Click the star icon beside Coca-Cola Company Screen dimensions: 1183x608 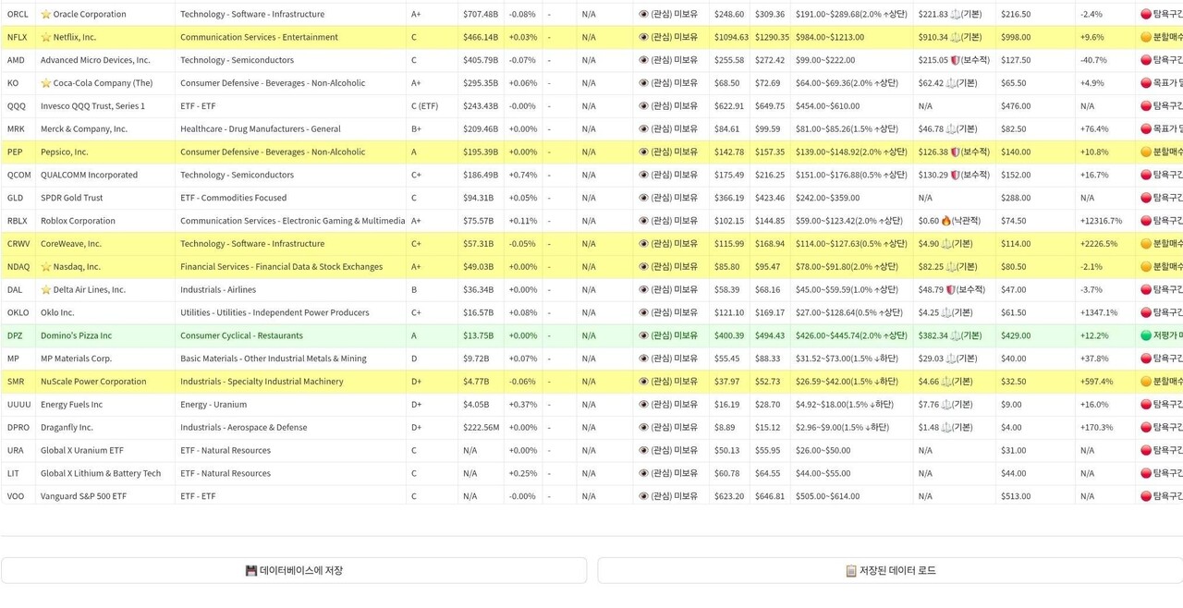point(46,83)
